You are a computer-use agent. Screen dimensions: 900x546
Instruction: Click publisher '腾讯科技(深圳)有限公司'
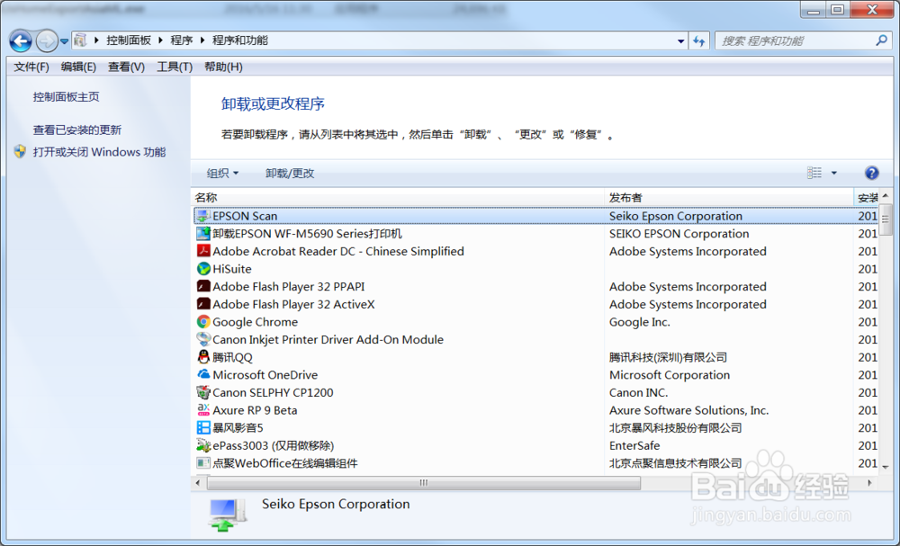(668, 357)
